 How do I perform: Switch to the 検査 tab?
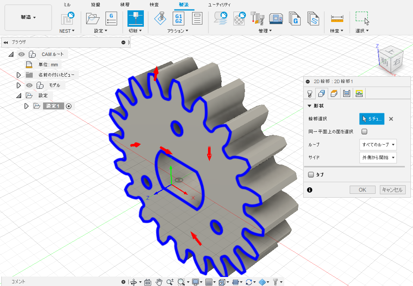[154, 5]
